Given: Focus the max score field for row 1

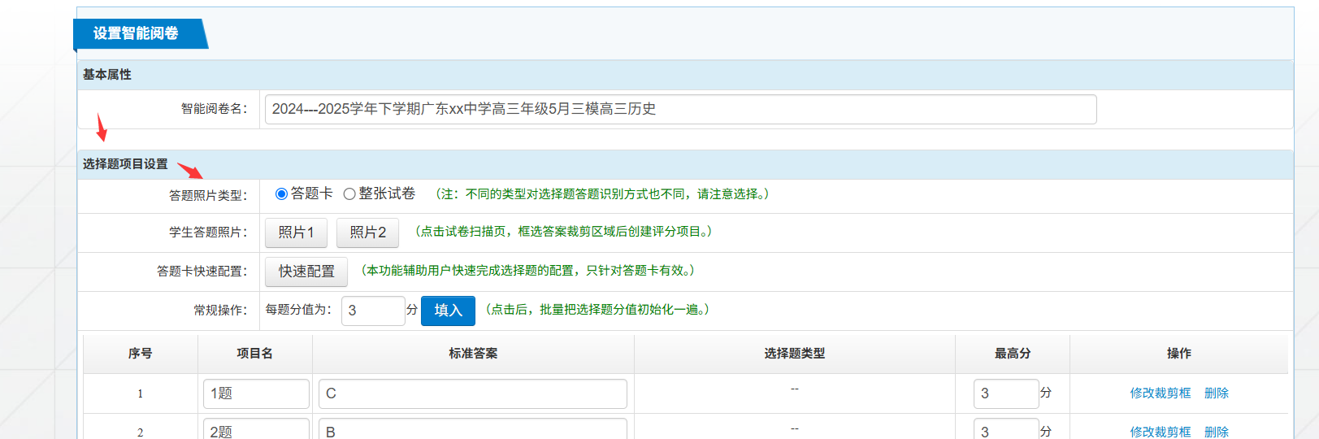Looking at the screenshot, I should [x=1005, y=393].
